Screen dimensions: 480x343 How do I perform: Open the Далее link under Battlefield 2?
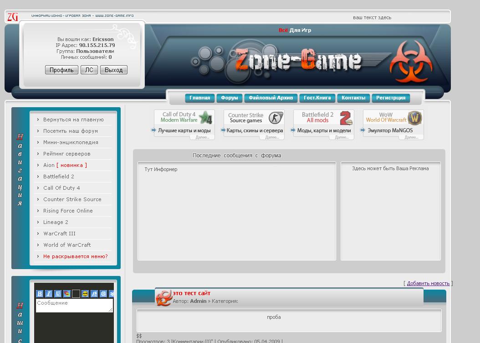click(x=342, y=137)
